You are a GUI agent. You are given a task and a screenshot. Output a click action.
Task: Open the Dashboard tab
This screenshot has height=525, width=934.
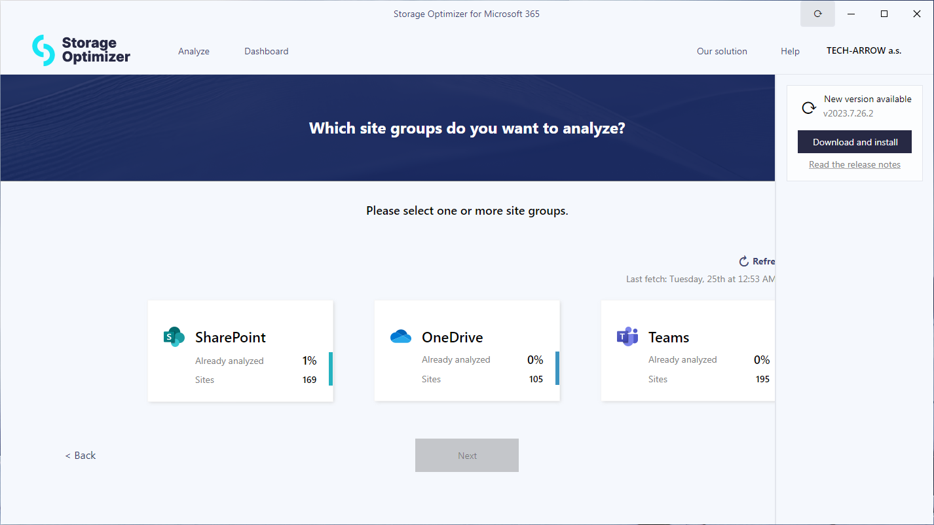pos(266,51)
